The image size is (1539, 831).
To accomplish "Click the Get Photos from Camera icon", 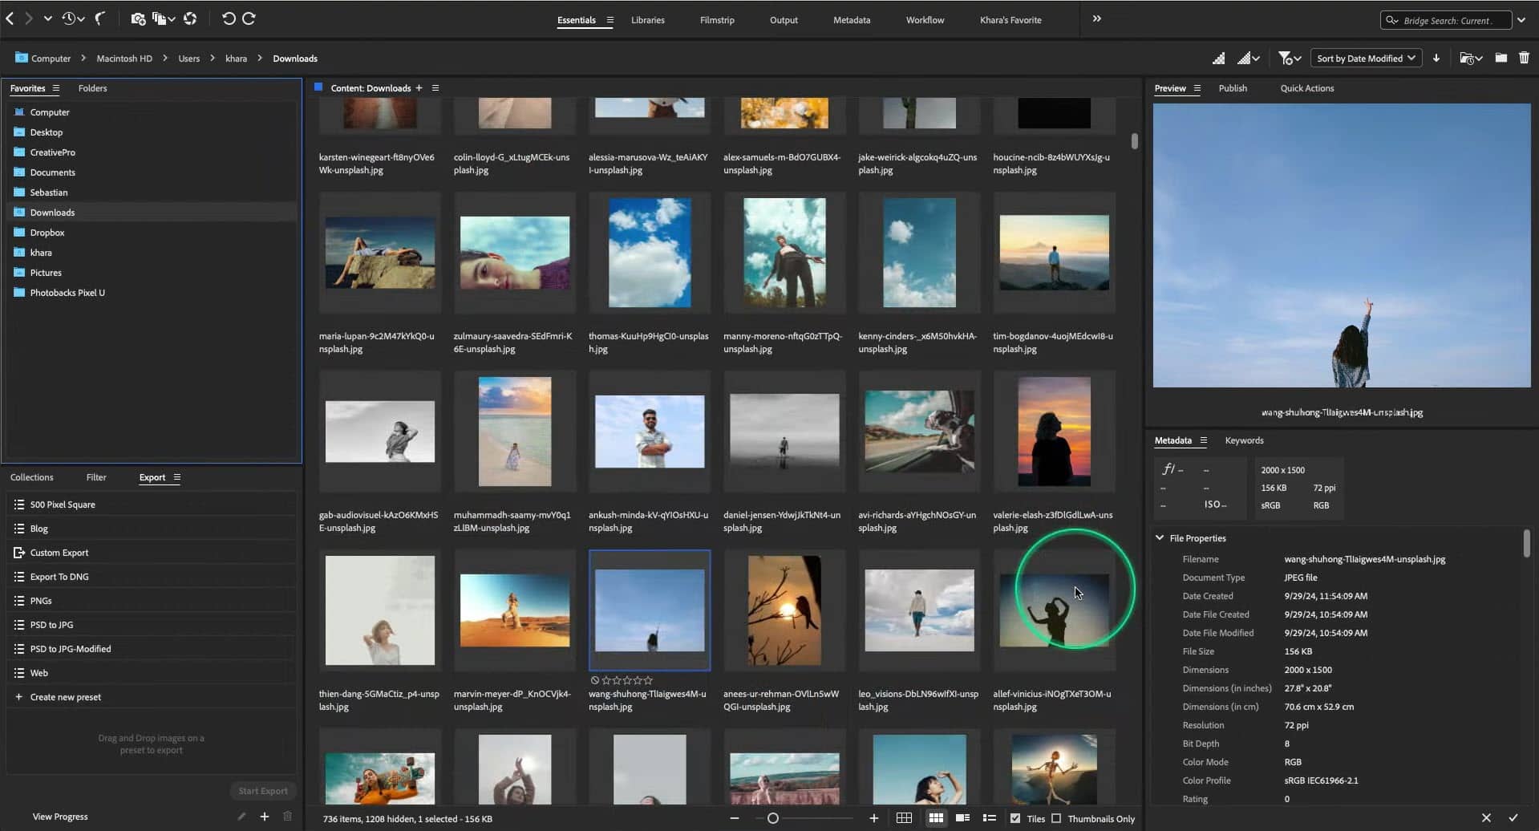I will (138, 18).
